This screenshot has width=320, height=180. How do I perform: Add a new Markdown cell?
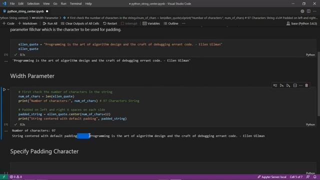click(28, 23)
